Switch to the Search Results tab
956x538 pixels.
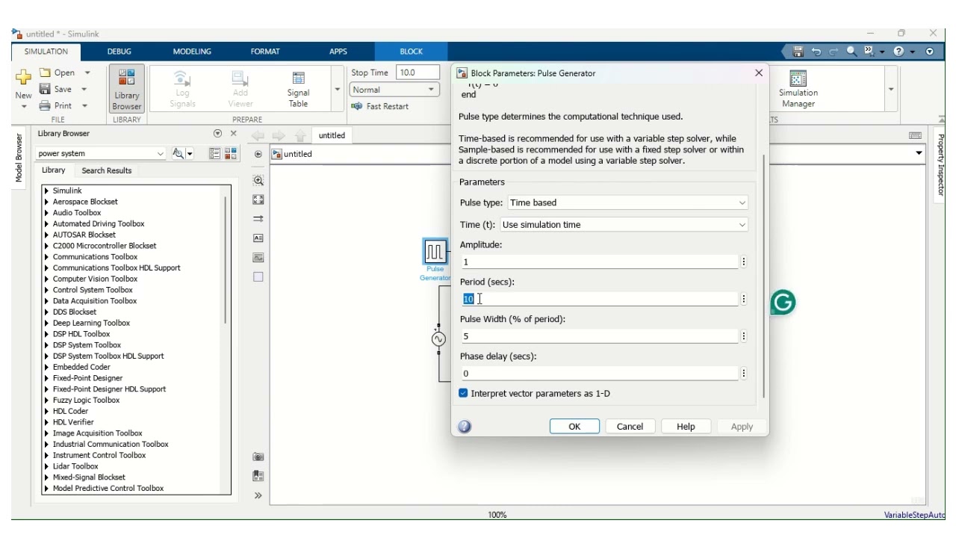pos(106,170)
